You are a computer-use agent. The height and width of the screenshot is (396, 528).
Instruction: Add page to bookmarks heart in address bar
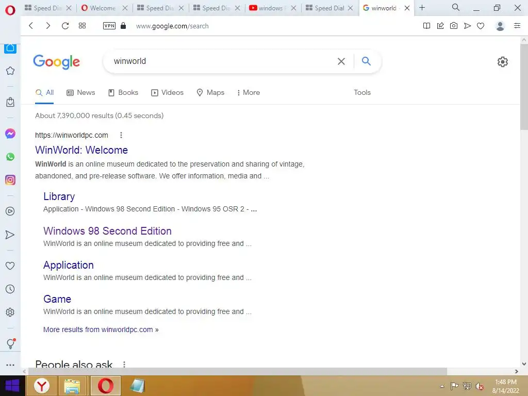coord(481,26)
